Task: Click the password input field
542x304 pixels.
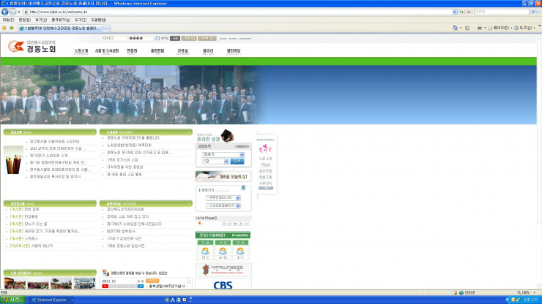Action: [141, 38]
